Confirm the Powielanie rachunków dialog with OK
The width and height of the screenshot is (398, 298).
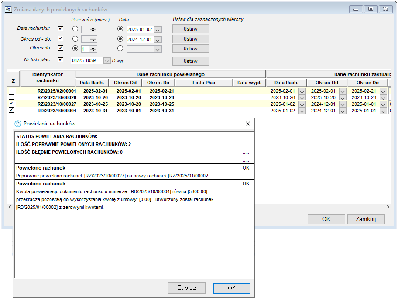pyautogui.click(x=231, y=288)
